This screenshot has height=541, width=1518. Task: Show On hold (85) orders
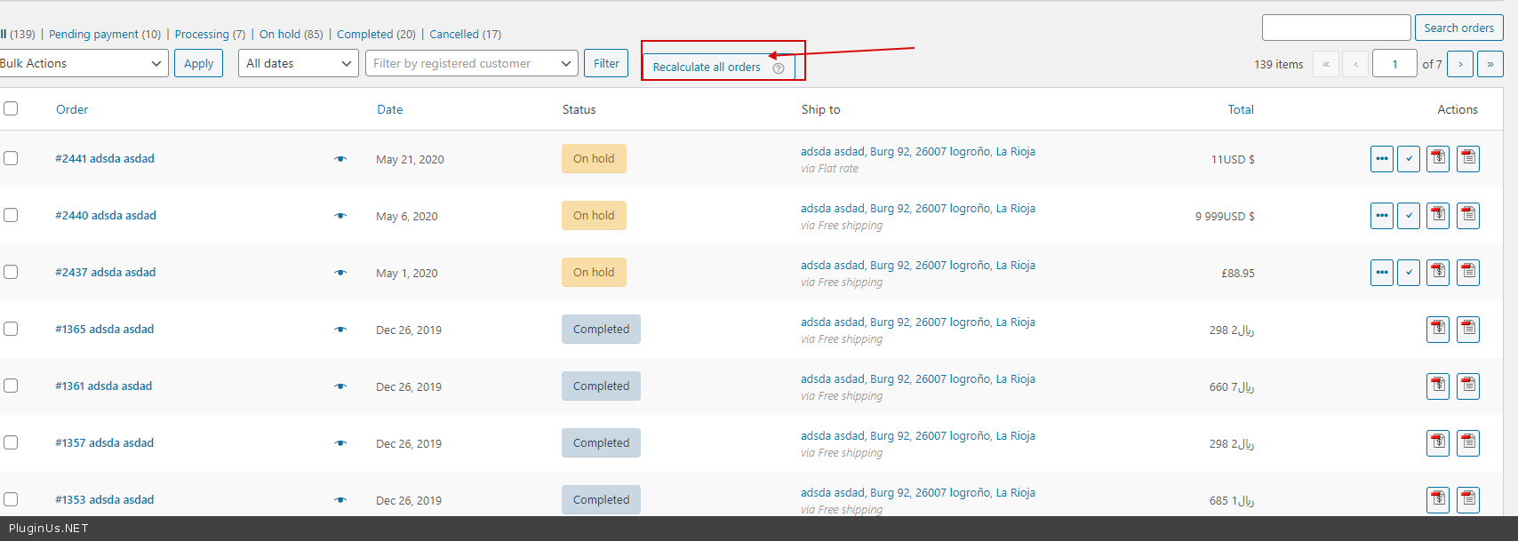point(291,34)
